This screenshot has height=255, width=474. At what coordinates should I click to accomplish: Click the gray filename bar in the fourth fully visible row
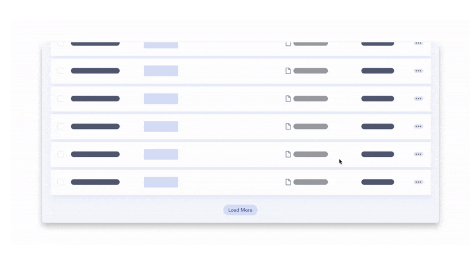(310, 154)
